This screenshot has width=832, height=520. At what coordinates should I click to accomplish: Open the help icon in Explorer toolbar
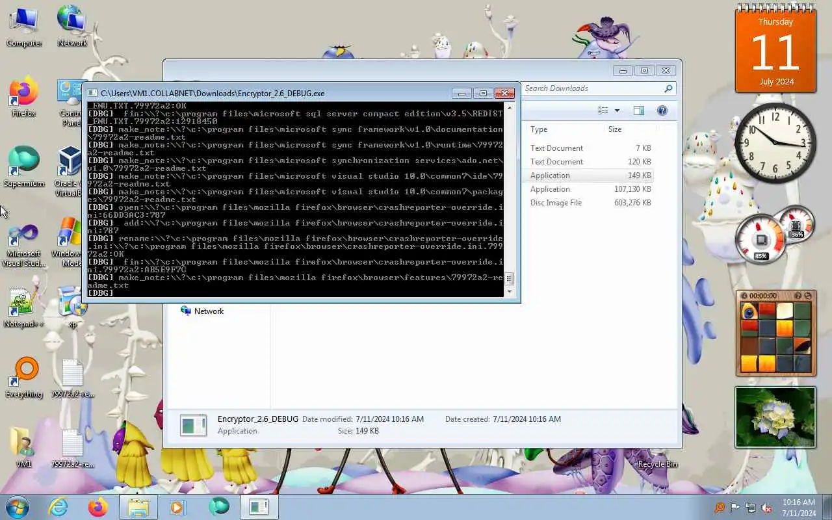coord(662,110)
